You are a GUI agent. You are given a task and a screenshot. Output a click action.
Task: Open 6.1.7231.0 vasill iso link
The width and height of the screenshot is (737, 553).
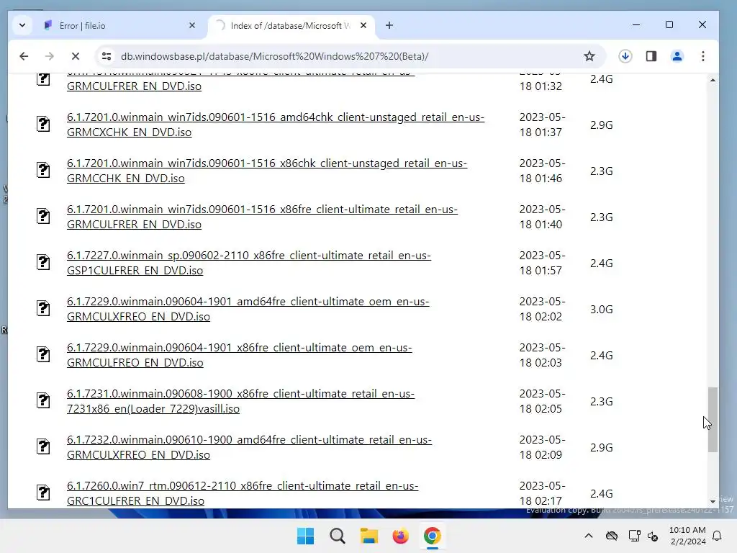[x=240, y=401]
